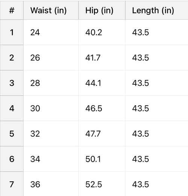Click the hip cell showing 52.5
Viewport: 188px width, 196px height.
102,184
